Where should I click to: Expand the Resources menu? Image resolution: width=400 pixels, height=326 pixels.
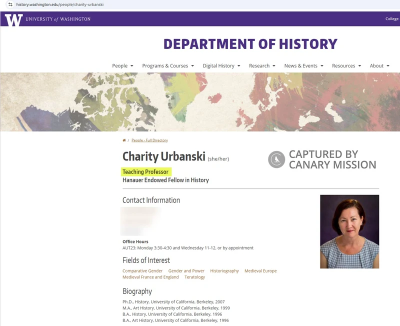click(x=346, y=66)
